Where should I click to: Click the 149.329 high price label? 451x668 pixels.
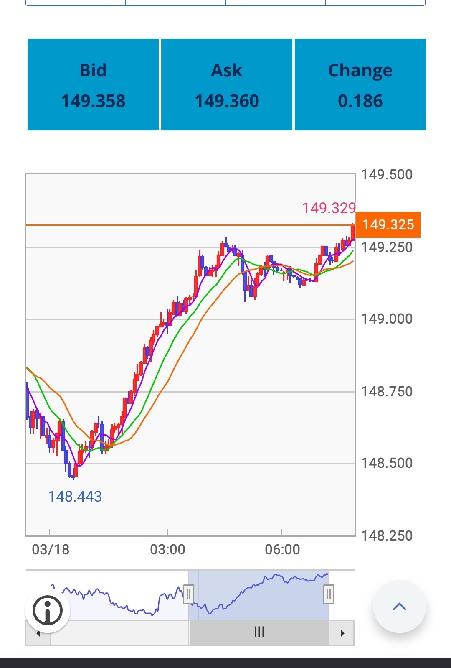tap(329, 208)
